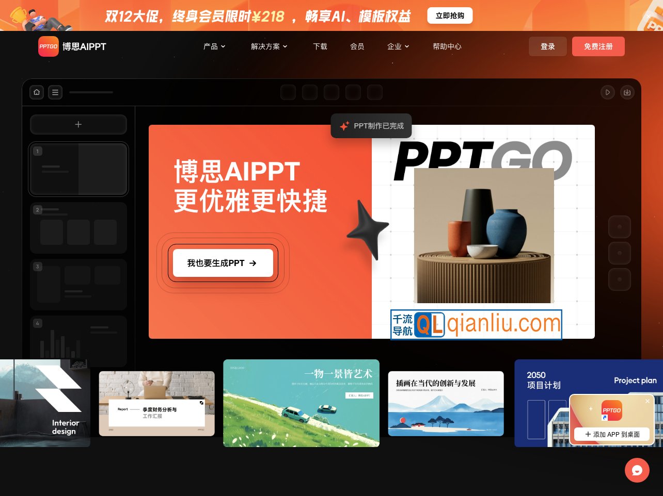Viewport: 663px width, 496px height.
Task: Toggle selection of slide thumbnail 1
Action: (78, 169)
